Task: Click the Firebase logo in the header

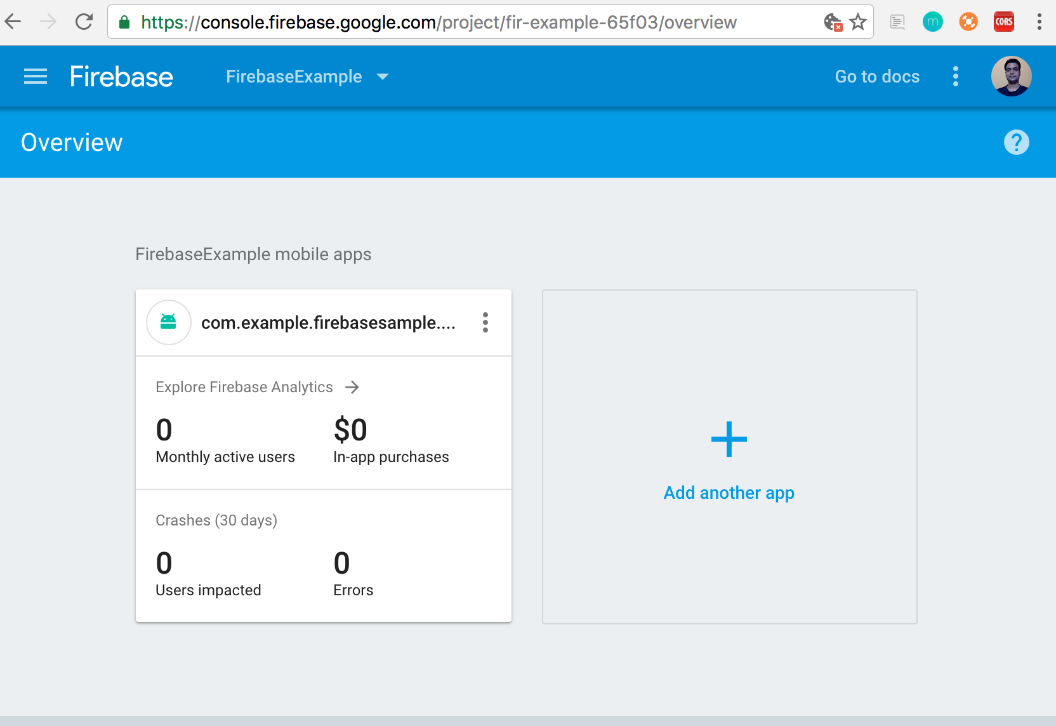Action: tap(121, 76)
